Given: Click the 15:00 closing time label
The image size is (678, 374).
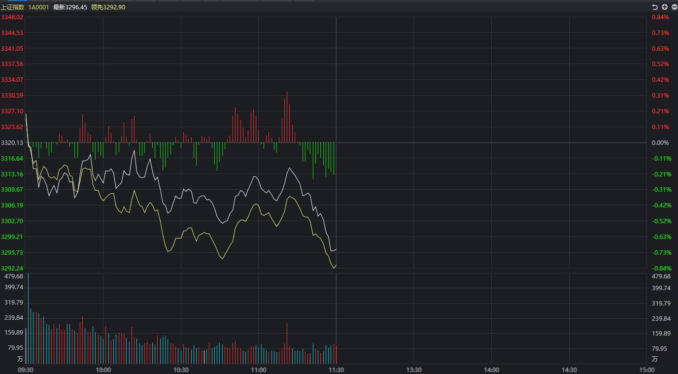Looking at the screenshot, I should (646, 370).
